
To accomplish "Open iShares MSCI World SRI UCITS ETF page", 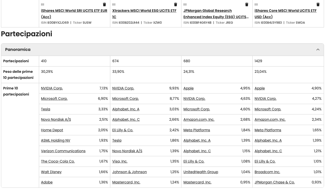I will click(74, 14).
